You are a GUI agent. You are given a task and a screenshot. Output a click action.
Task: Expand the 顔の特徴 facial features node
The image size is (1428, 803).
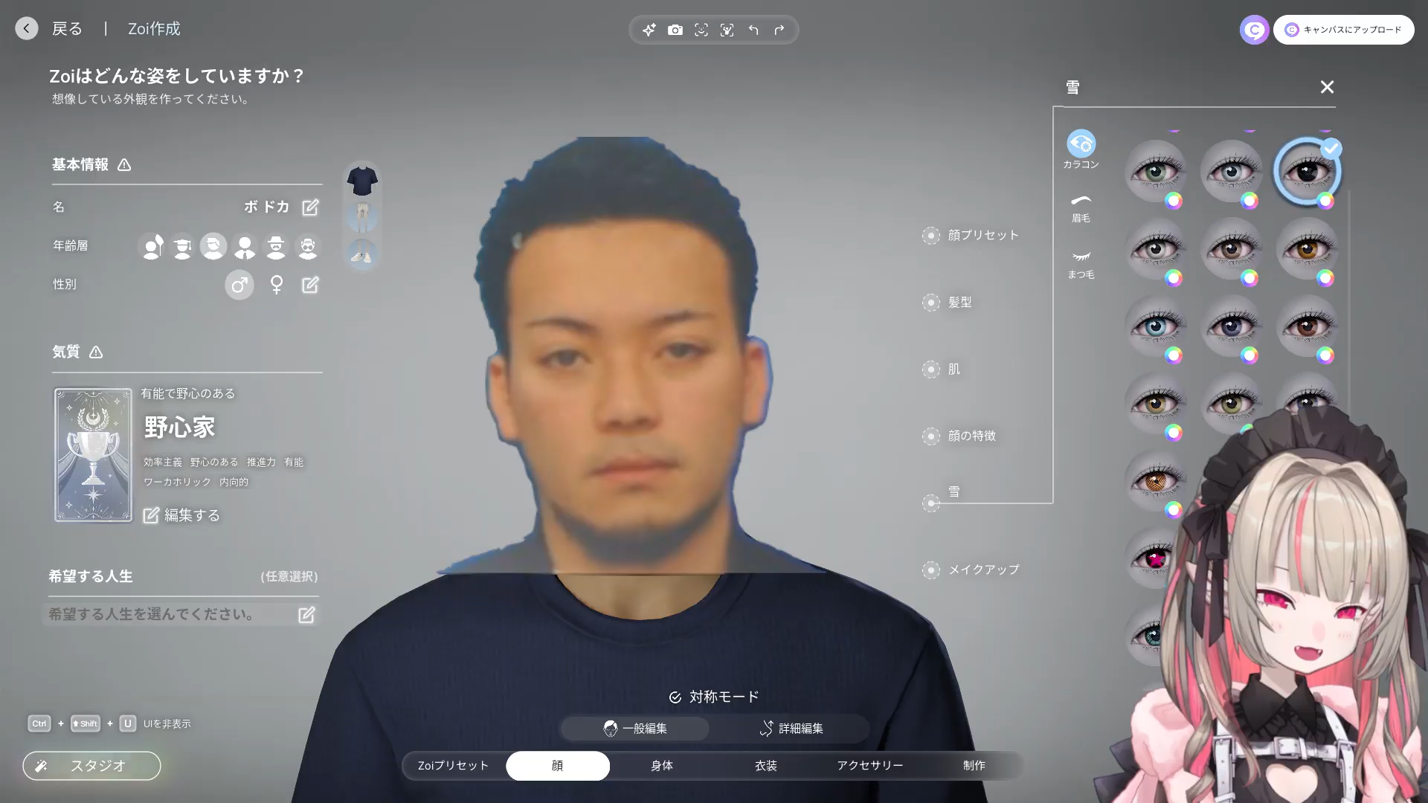tap(931, 436)
